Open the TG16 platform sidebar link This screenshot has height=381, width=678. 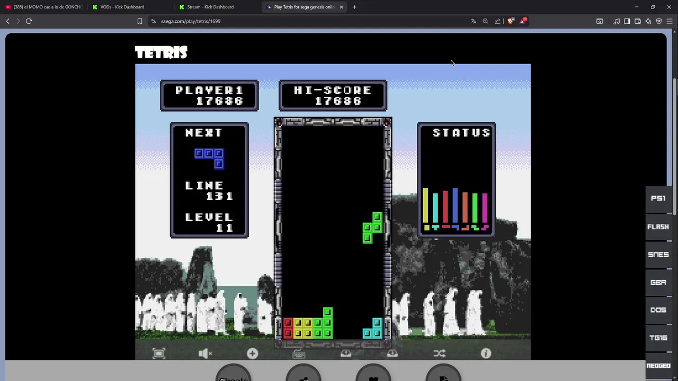(658, 338)
